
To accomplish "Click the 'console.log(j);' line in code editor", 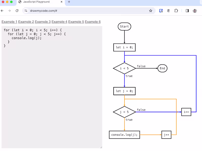I will (x=27, y=38).
